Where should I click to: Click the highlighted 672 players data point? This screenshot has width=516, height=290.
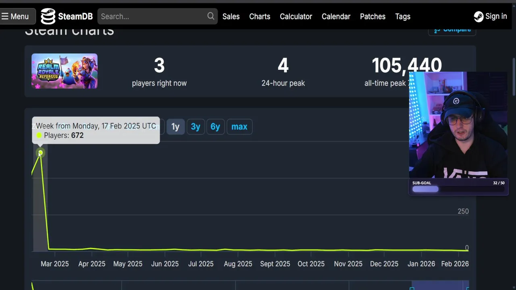40,153
